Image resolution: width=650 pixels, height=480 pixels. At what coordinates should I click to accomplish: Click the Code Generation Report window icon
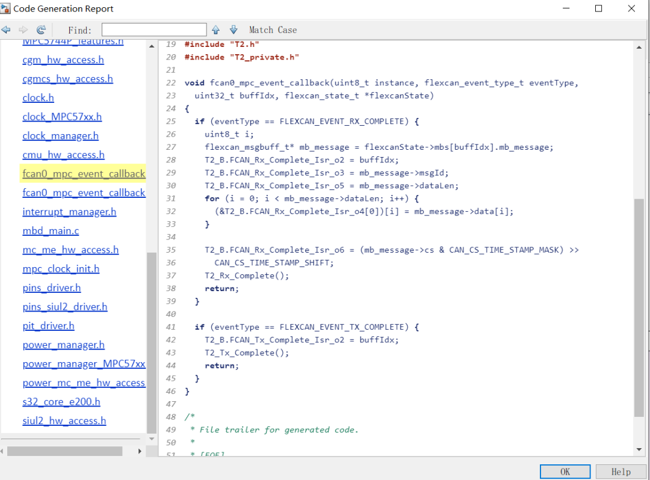(x=5, y=8)
